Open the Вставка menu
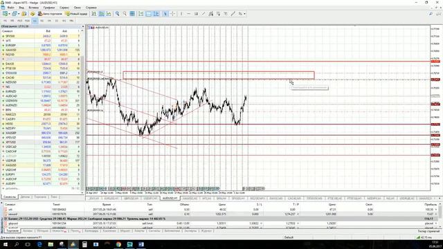 pyautogui.click(x=34, y=8)
